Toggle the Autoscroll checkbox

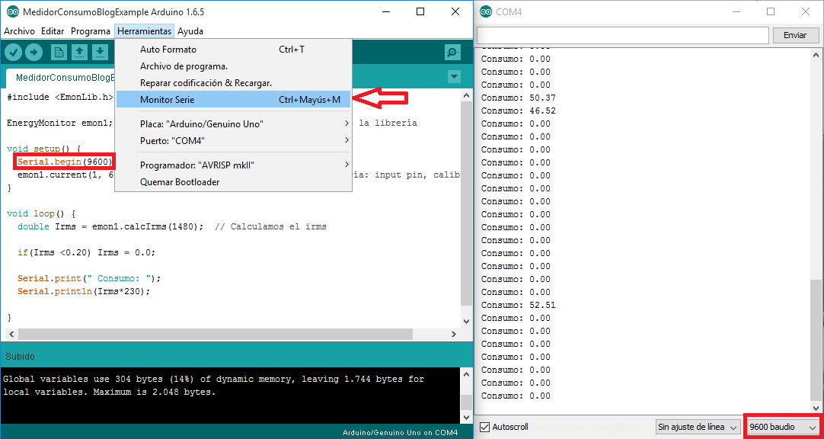pyautogui.click(x=485, y=427)
